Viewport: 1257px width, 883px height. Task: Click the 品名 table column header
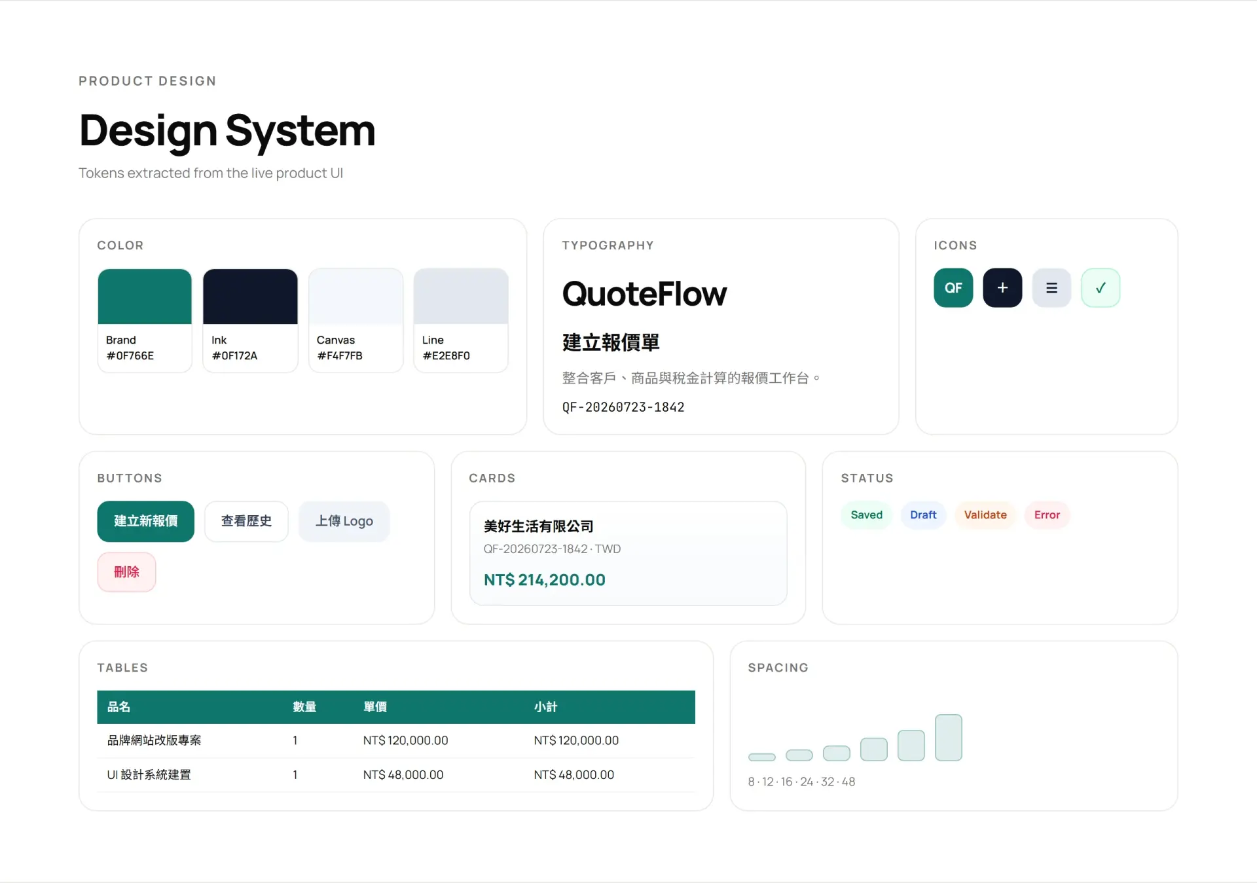(x=118, y=707)
